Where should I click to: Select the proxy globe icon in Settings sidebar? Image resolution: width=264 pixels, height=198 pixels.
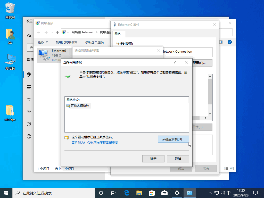29,136
